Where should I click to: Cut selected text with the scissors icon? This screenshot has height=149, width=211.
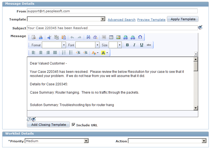(x=49, y=37)
